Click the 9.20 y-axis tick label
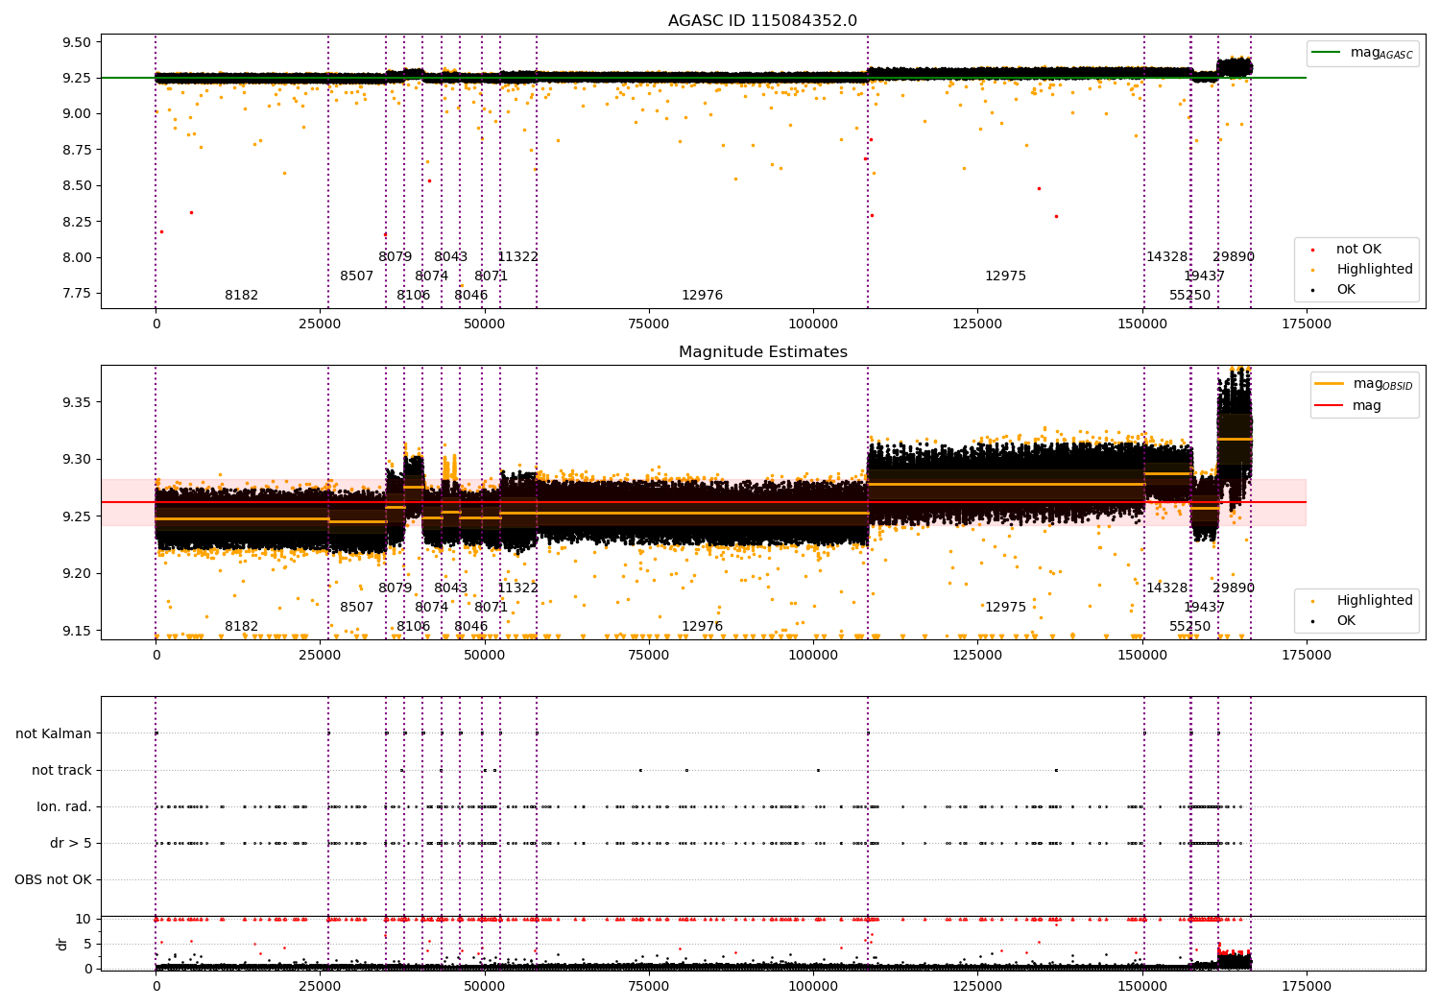Viewport: 1440px width, 1008px height. tap(76, 573)
